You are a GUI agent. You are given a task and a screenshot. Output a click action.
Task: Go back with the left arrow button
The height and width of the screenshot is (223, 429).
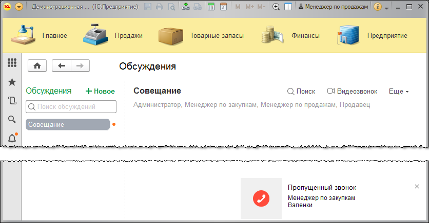[62, 65]
